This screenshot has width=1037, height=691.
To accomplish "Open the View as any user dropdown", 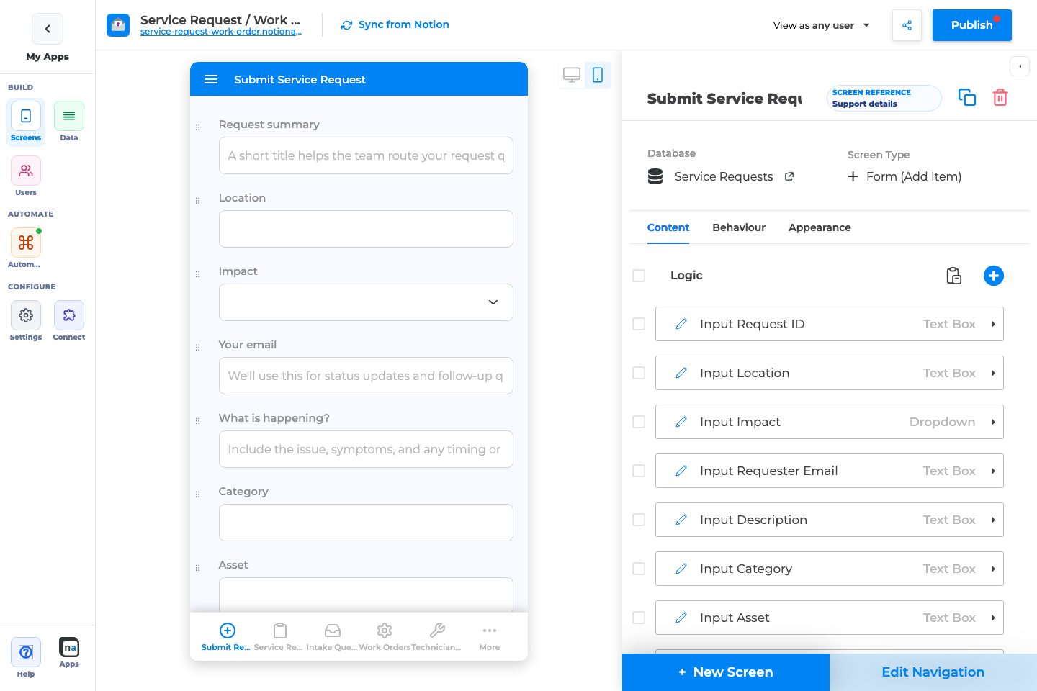I will pyautogui.click(x=822, y=25).
